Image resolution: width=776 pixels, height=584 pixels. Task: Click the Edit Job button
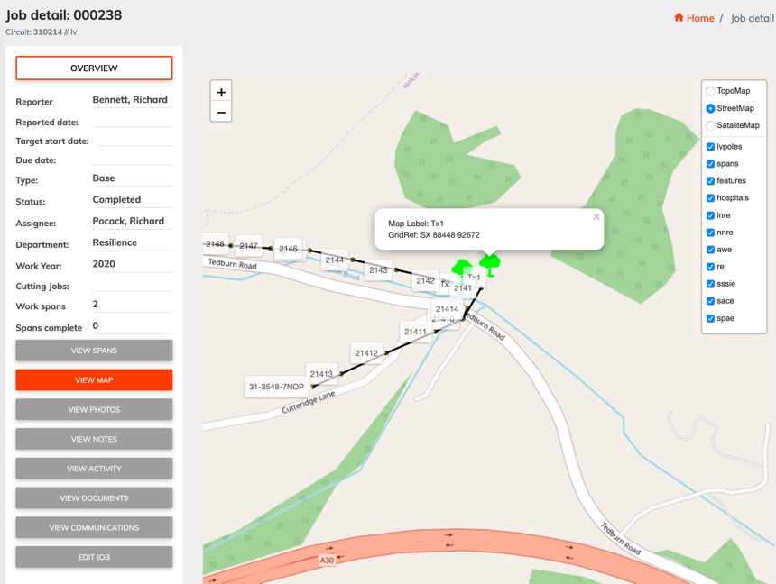(x=94, y=557)
